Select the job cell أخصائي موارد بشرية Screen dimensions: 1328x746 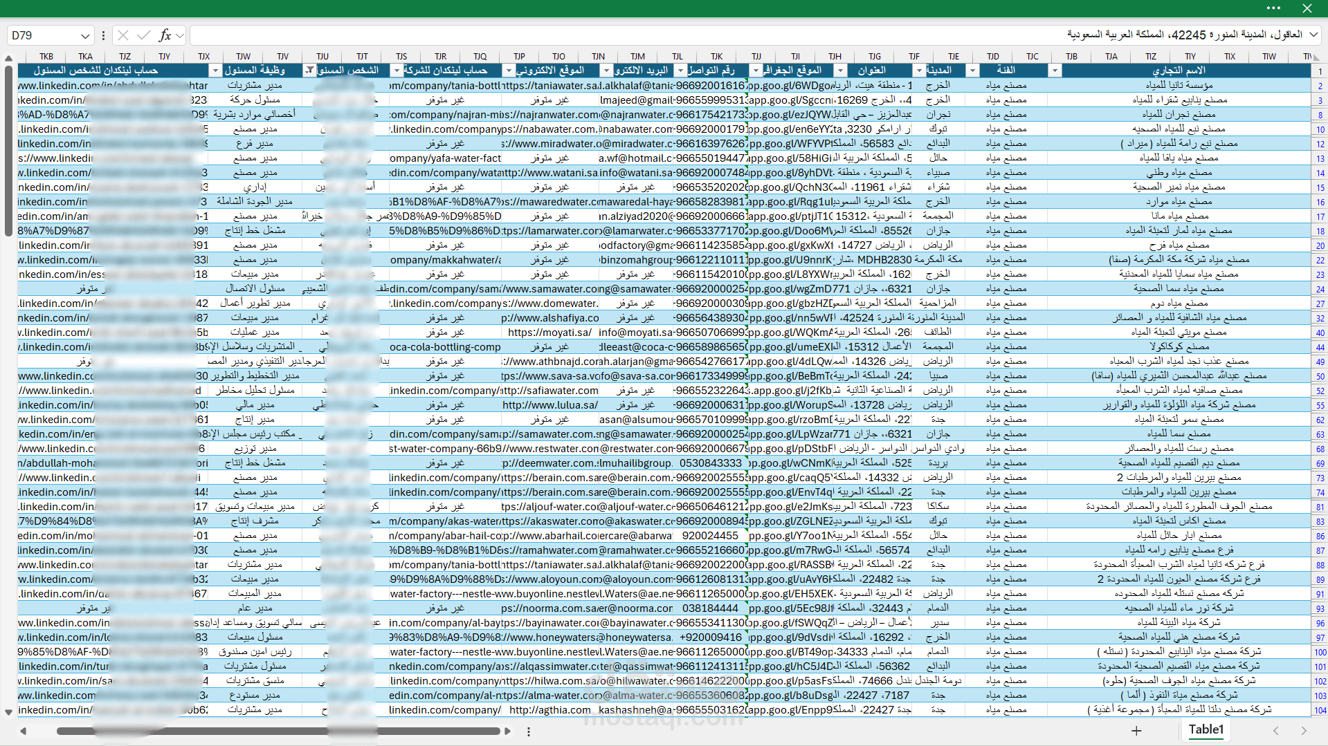[x=255, y=115]
